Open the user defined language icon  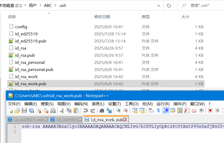(173, 111)
